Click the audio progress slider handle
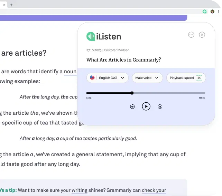 (132, 93)
